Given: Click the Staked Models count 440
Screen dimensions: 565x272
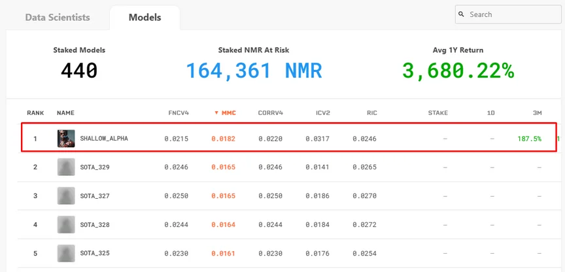Looking at the screenshot, I should [x=79, y=70].
